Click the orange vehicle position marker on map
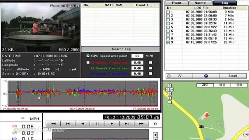 pos(207,115)
